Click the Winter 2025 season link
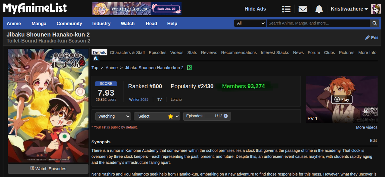 [139, 100]
